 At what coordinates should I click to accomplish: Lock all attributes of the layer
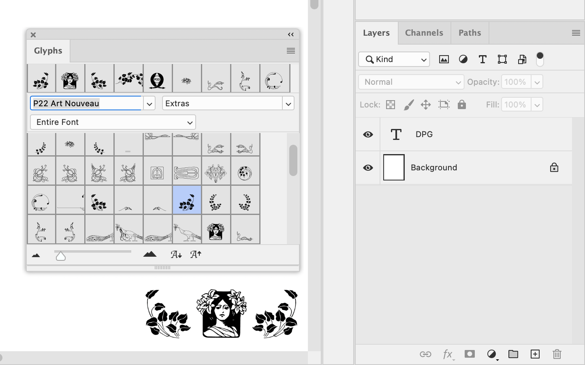[461, 105]
